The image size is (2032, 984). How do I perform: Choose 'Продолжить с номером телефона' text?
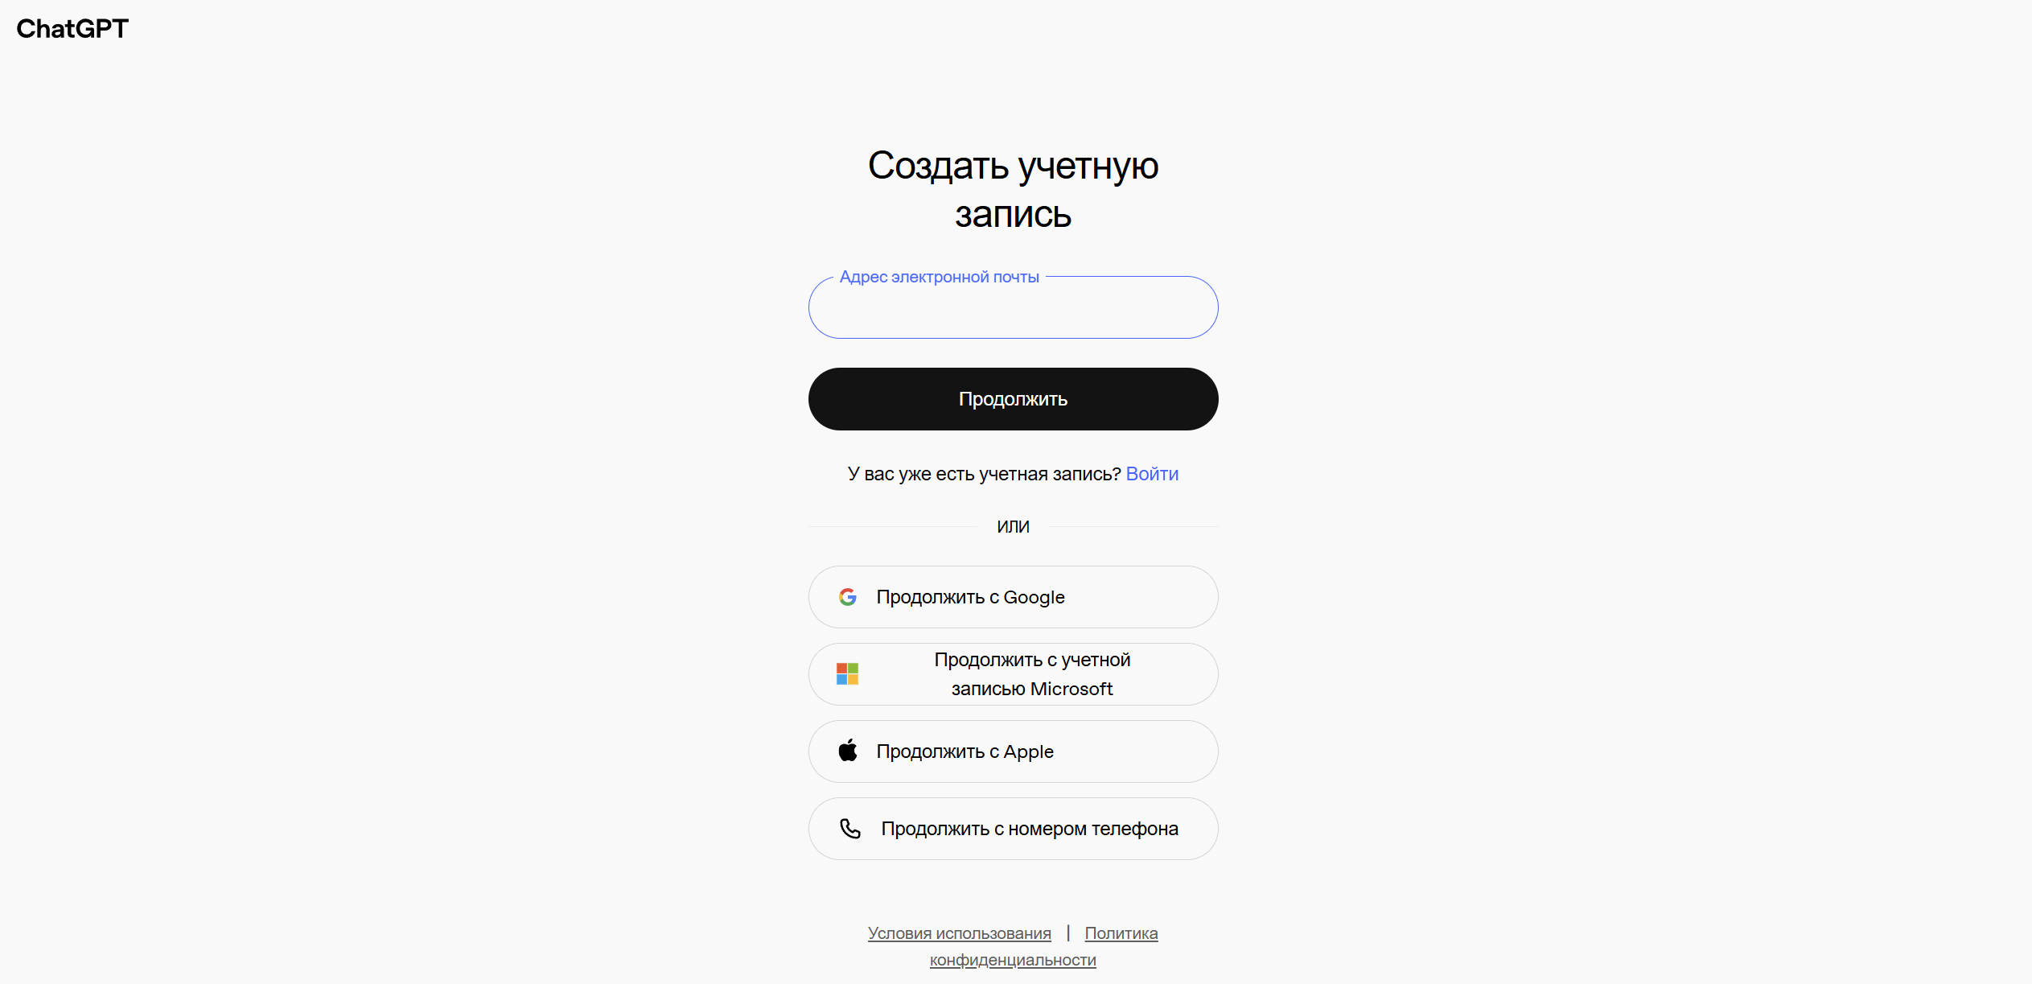click(1030, 829)
